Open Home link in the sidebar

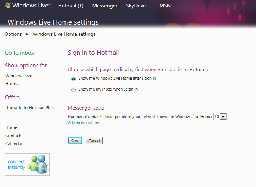coord(11,127)
